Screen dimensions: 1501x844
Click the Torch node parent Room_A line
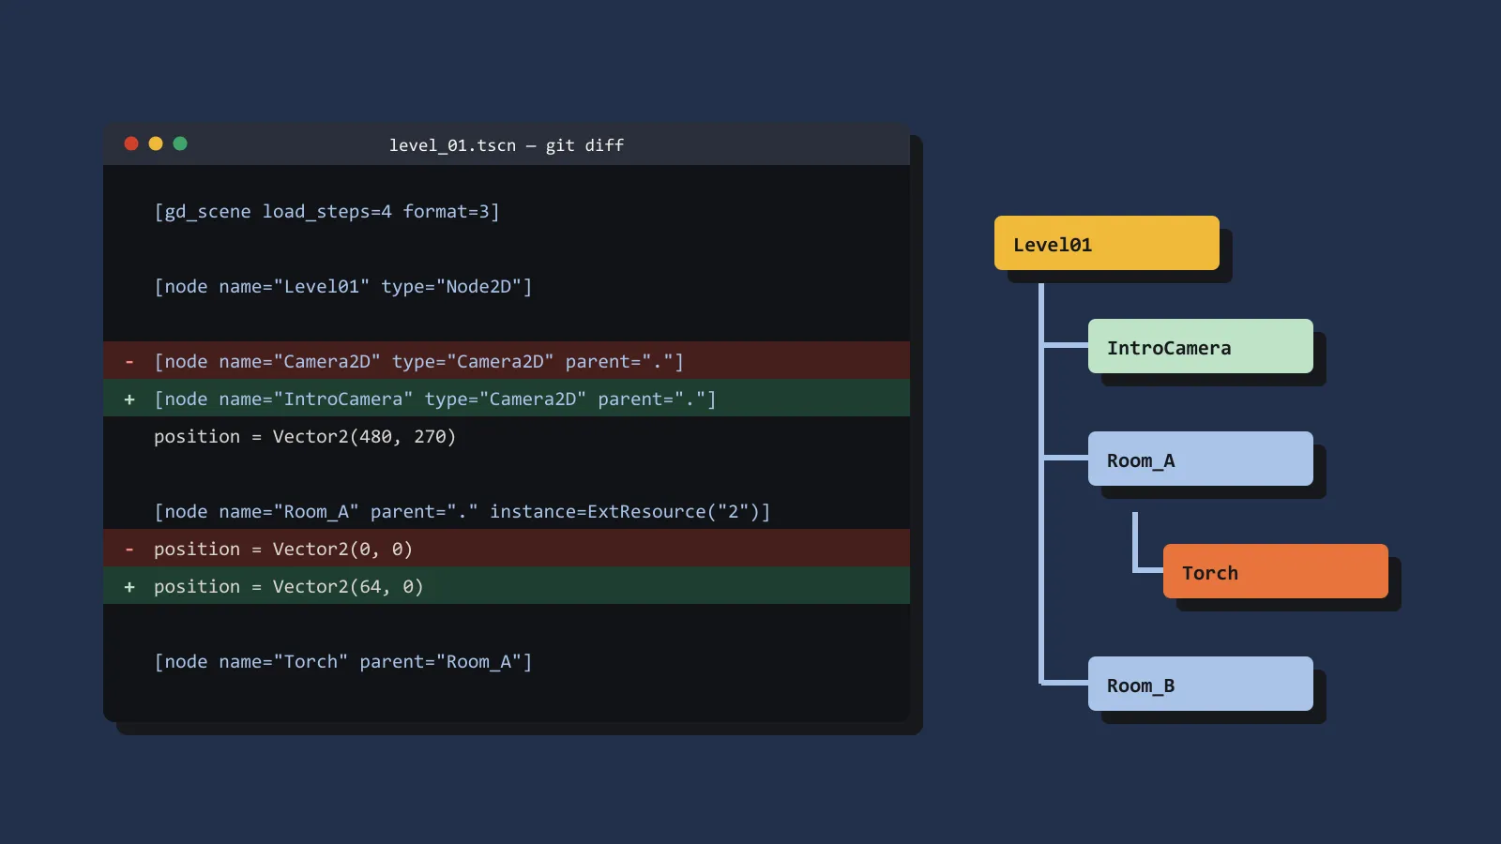pos(343,661)
